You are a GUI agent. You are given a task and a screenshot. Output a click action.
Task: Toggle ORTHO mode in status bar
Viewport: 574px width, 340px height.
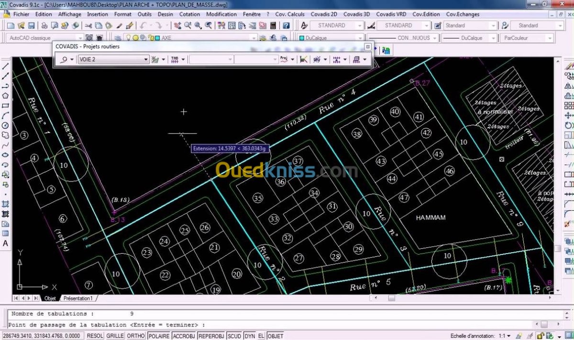point(136,336)
